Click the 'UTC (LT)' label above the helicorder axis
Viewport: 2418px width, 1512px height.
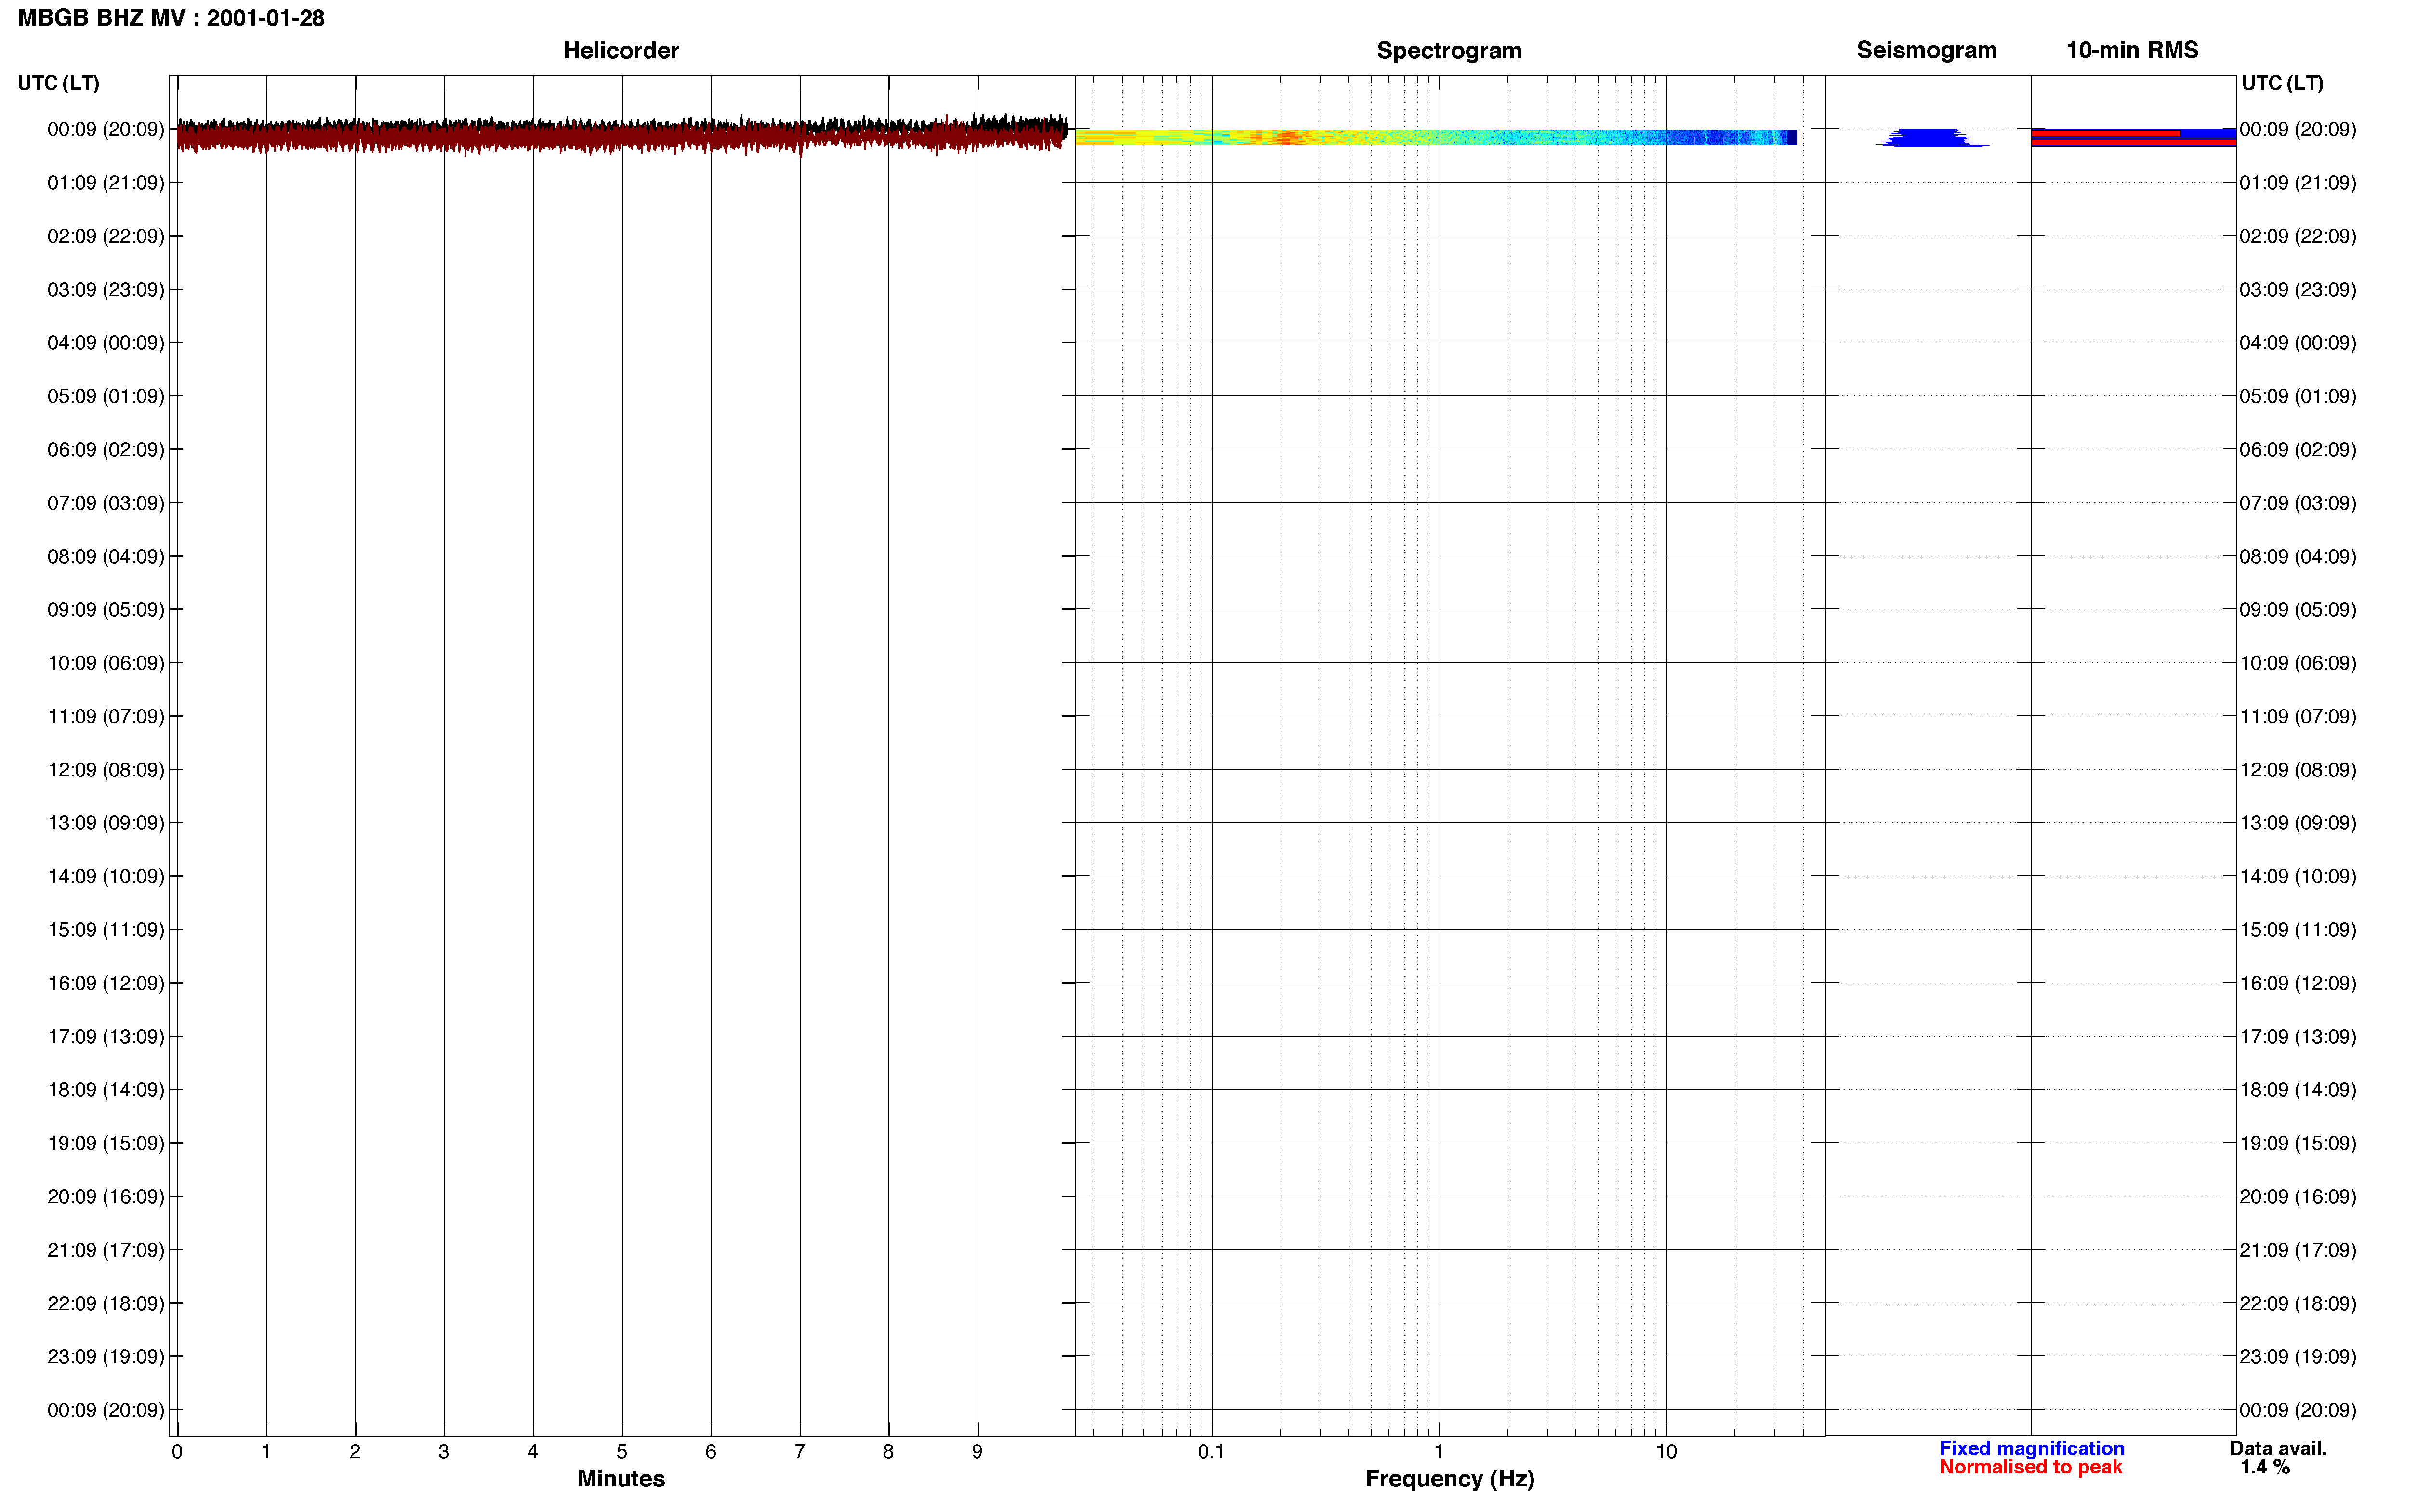(59, 83)
